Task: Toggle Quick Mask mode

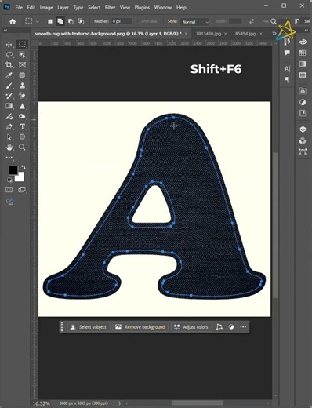Action: click(x=9, y=190)
